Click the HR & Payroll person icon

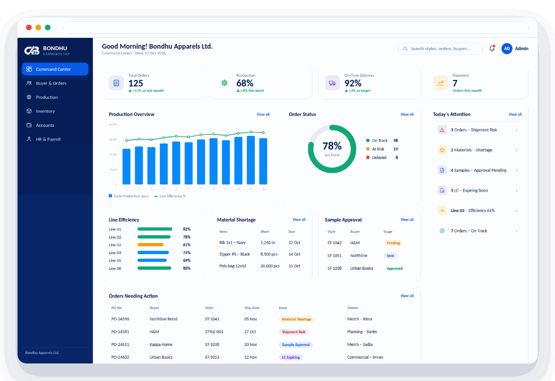point(29,139)
